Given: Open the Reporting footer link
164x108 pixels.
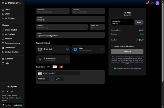Looking at the screenshot, I should (x=5, y=98).
